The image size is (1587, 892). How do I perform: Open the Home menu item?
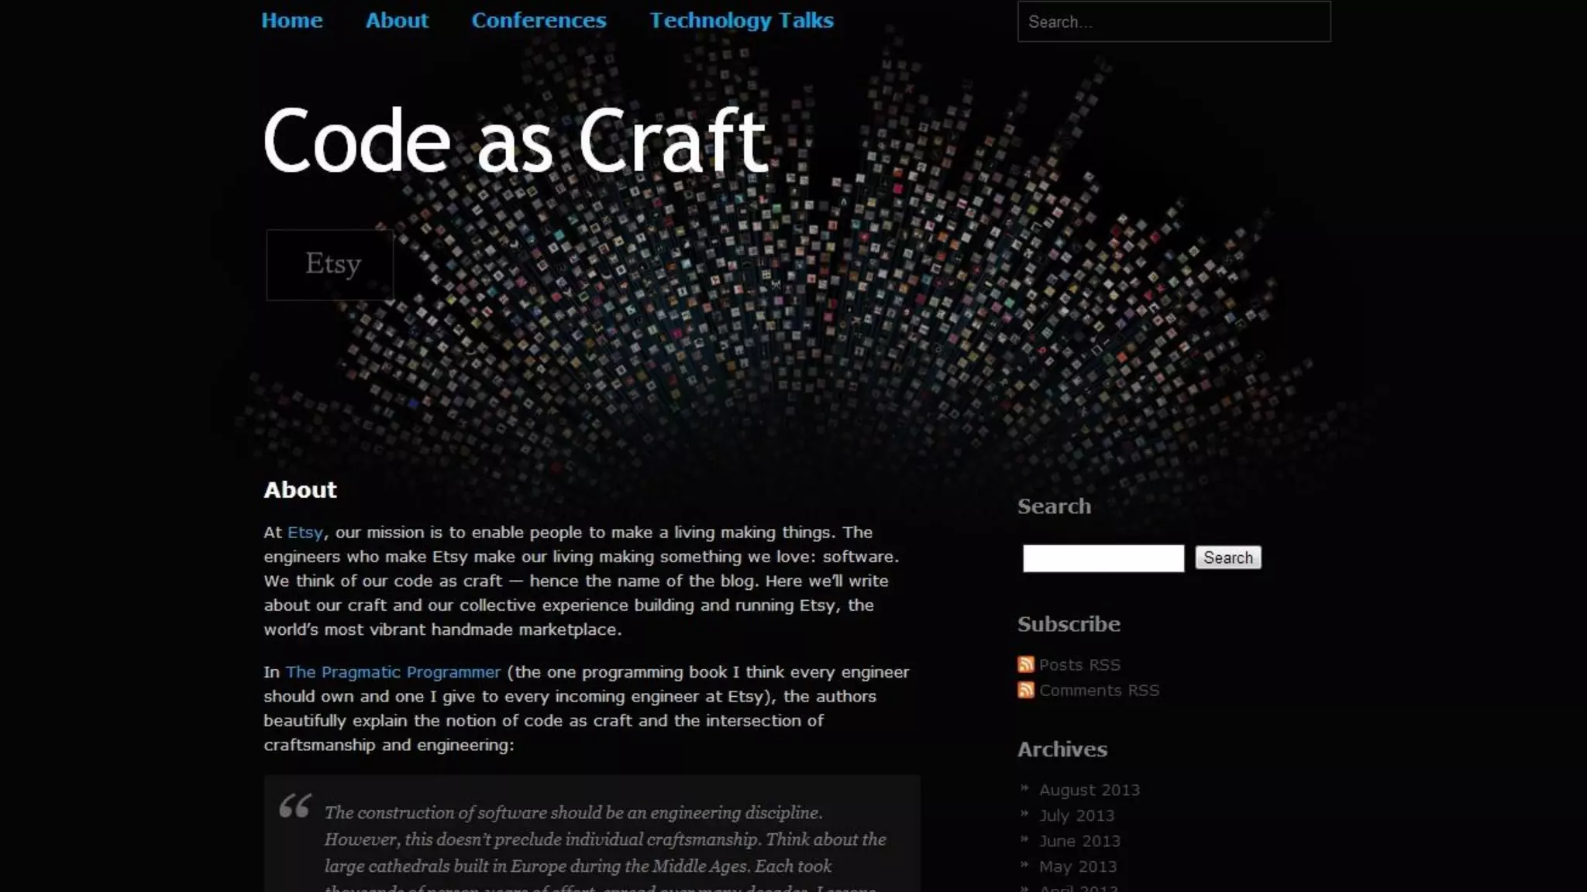point(291,20)
